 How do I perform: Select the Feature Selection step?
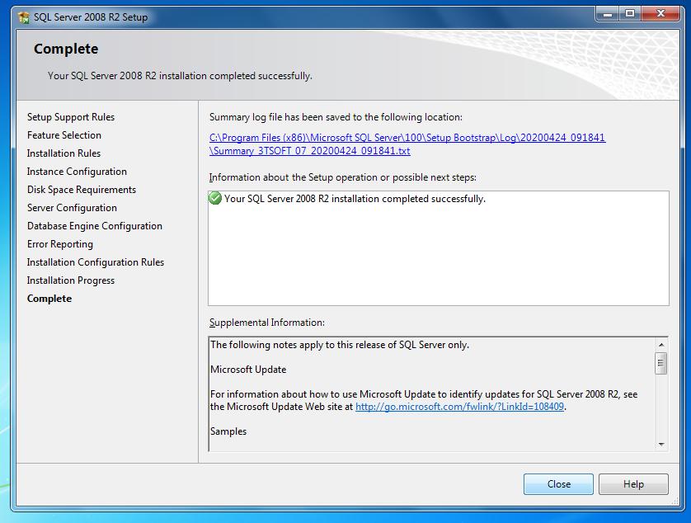click(64, 135)
